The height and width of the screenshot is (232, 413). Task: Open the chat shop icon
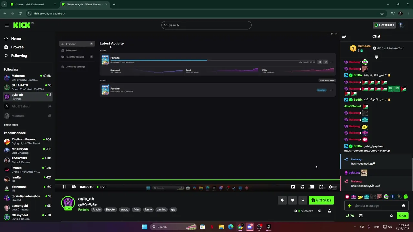coord(361,216)
